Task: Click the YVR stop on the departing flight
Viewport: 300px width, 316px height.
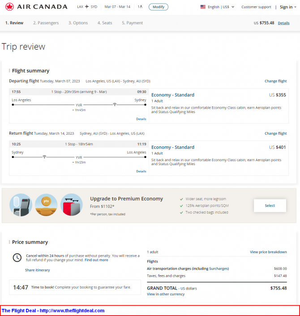Action: [79, 105]
